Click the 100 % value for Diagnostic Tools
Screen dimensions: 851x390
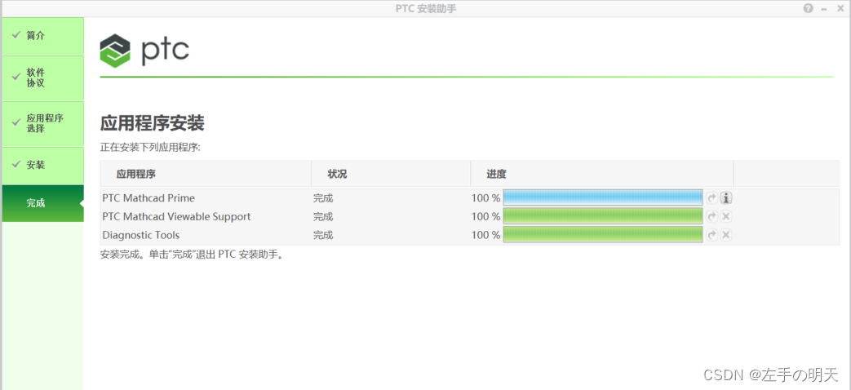coord(485,235)
